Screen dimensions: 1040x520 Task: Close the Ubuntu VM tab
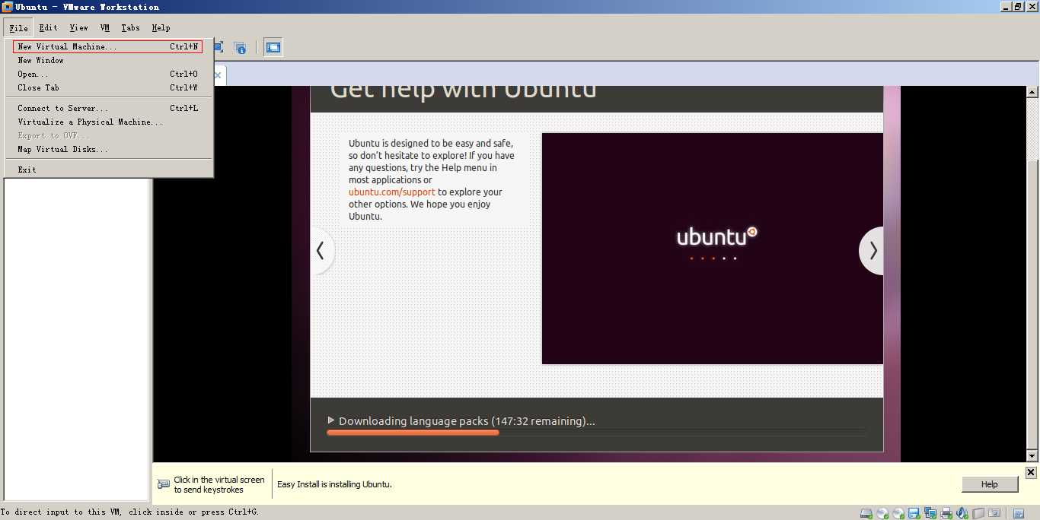pyautogui.click(x=218, y=75)
